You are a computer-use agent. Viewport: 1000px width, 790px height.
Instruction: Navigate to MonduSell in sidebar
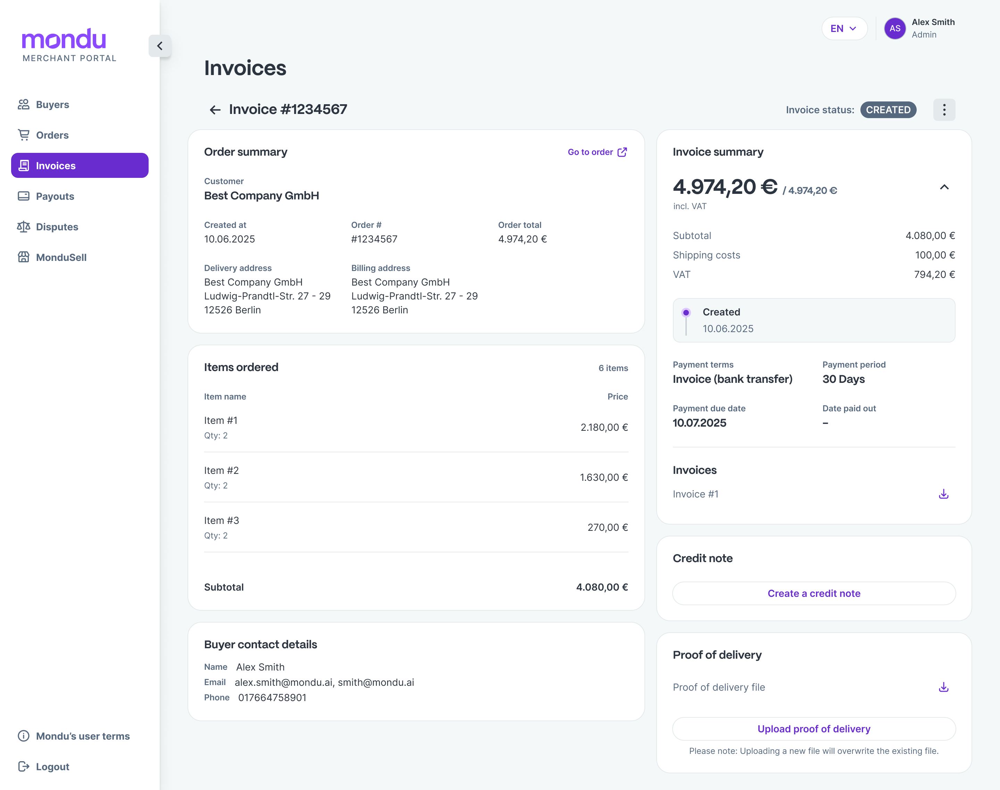tap(61, 257)
